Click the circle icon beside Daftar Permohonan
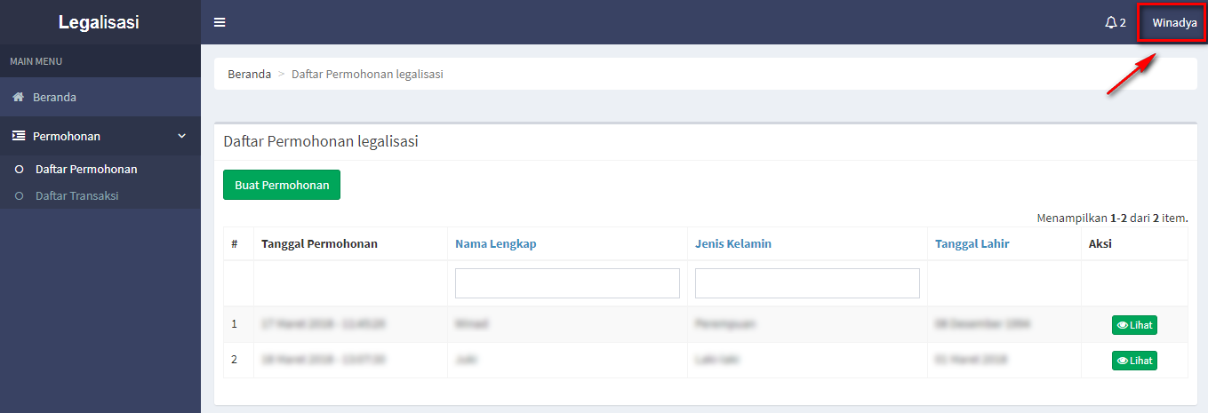1208x413 pixels. [20, 170]
